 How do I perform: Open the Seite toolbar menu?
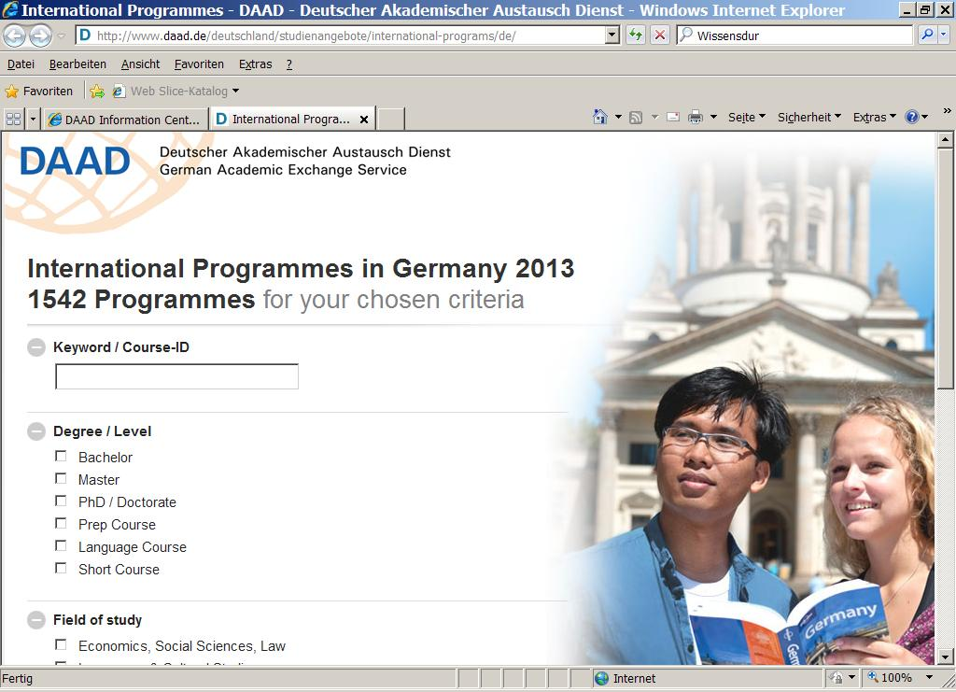tap(747, 117)
